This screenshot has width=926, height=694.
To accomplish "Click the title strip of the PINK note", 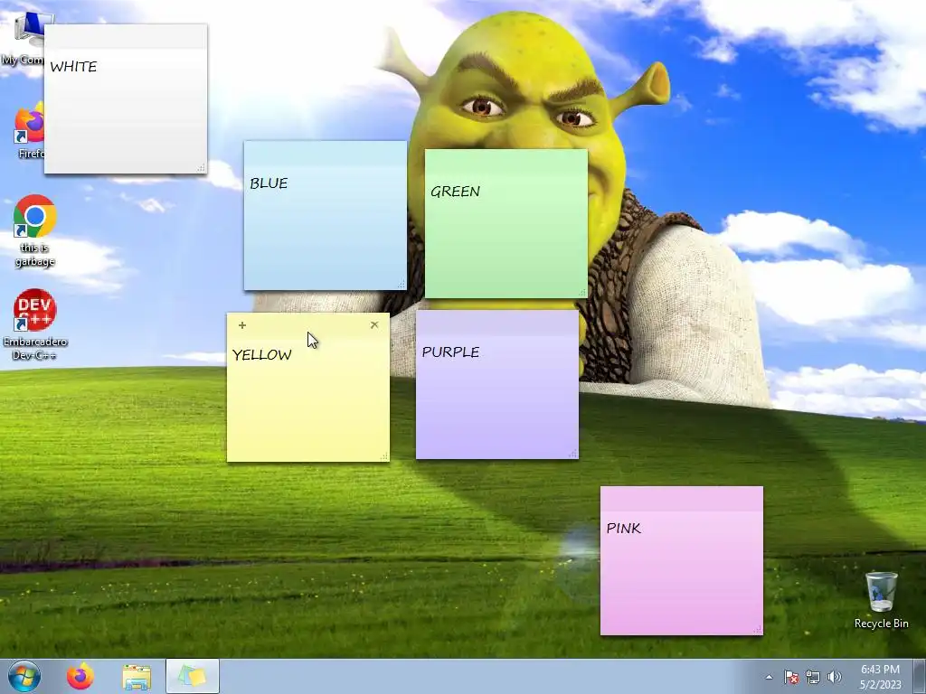I will coord(682,499).
